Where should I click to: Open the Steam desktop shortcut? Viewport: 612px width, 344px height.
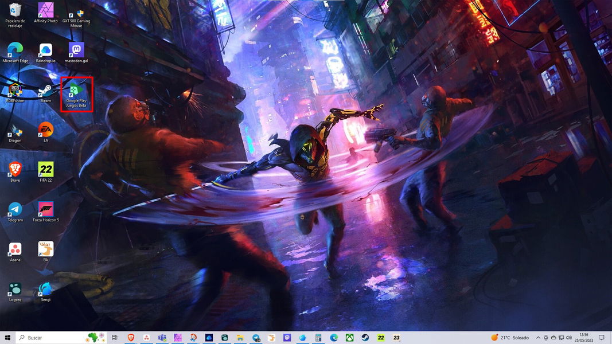[x=46, y=92]
